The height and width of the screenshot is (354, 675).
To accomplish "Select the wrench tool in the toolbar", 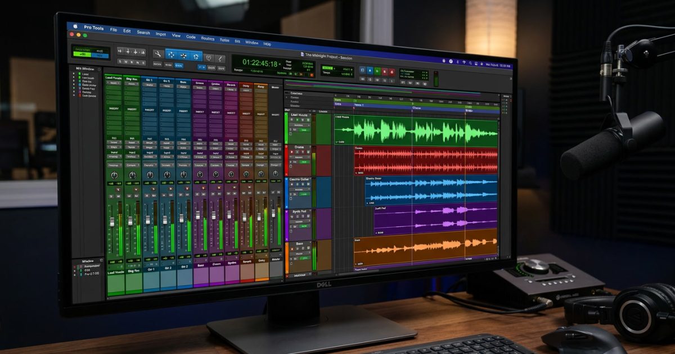I will pyautogui.click(x=158, y=54).
